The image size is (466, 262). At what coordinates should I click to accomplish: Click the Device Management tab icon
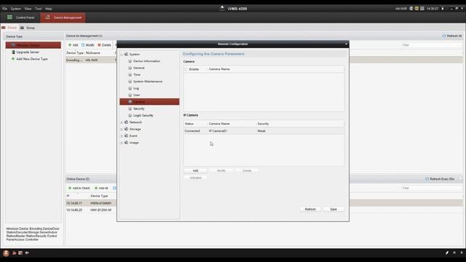coord(47,17)
